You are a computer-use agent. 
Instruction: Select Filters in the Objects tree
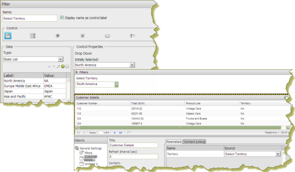tap(88, 153)
